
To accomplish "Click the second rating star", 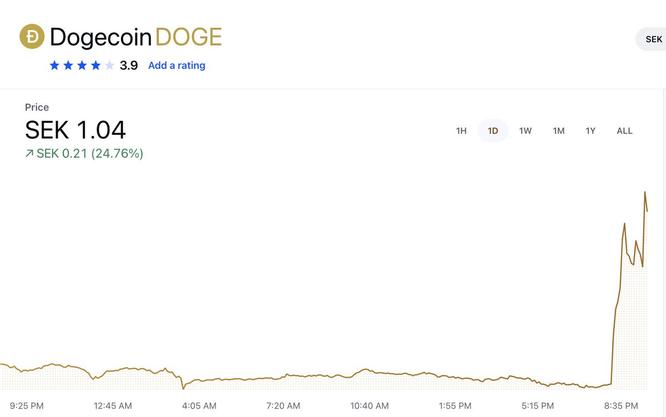I will tap(68, 65).
